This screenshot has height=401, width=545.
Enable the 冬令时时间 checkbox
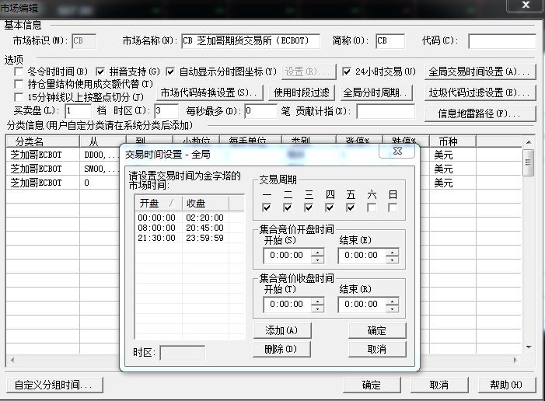click(19, 71)
